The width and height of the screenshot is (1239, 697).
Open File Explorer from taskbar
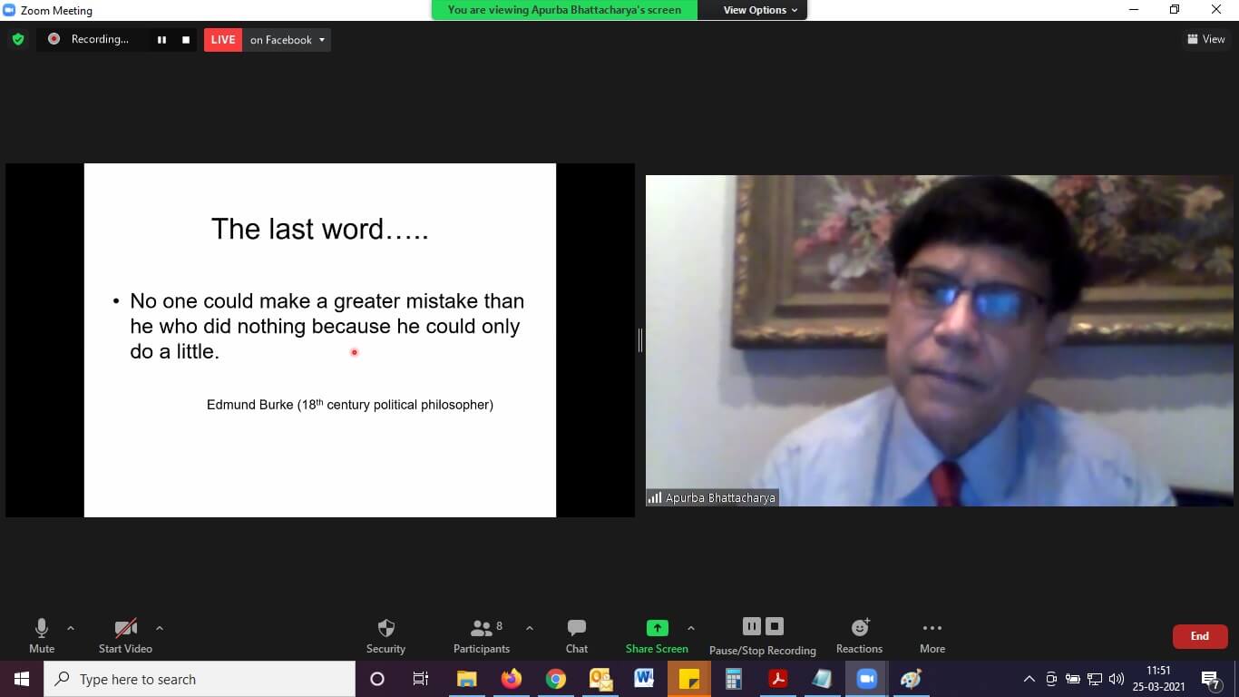(466, 679)
